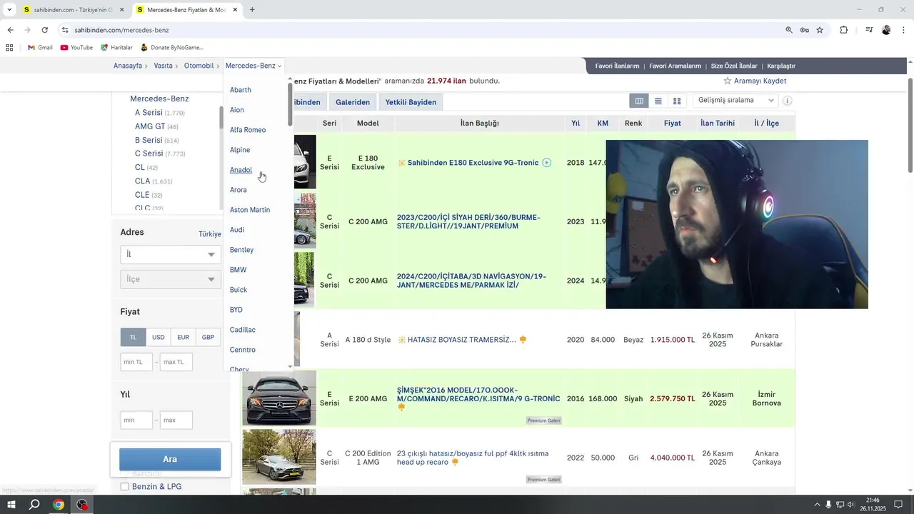Viewport: 914px width, 514px height.
Task: Click the min TL price field
Action: [x=136, y=362]
